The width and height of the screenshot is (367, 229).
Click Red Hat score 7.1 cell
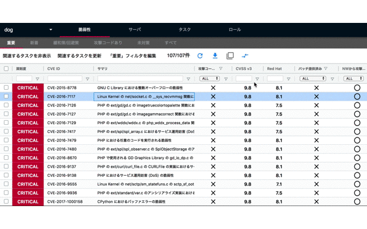(x=279, y=184)
